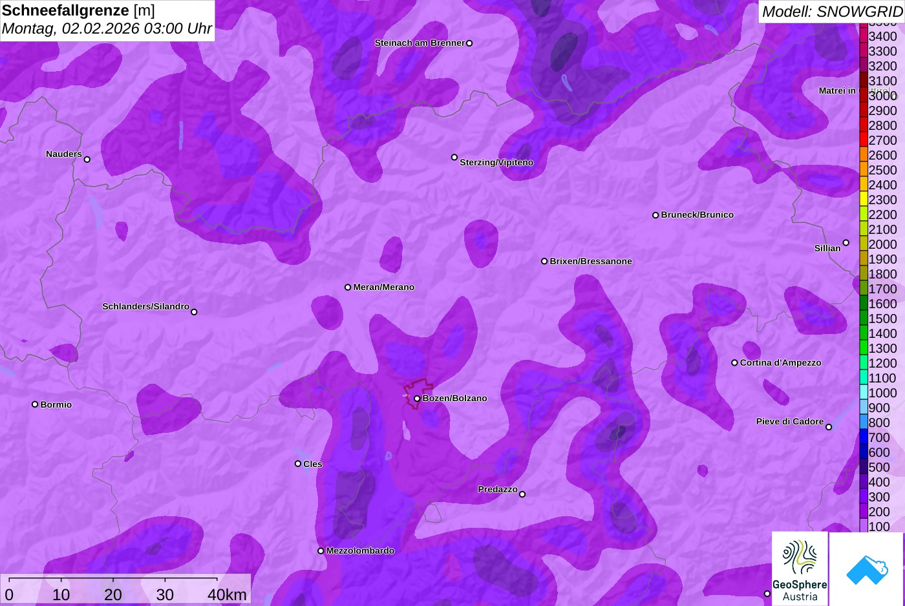This screenshot has height=606, width=905.
Task: Click the Cortina d'Ampezzo marker dot
Action: (x=734, y=363)
